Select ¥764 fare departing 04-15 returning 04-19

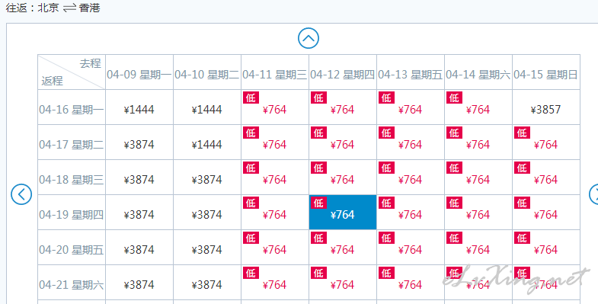pos(546,213)
